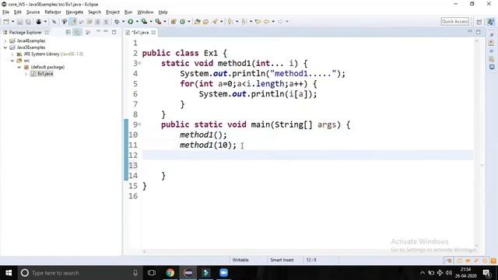Open the Edit menu

17,12
